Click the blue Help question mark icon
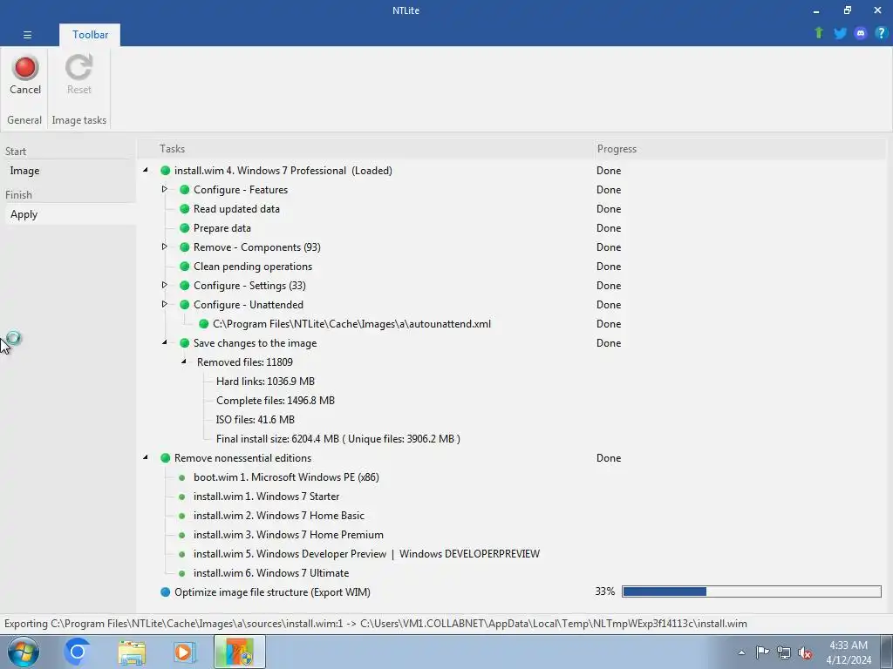This screenshot has width=893, height=669. point(881,33)
